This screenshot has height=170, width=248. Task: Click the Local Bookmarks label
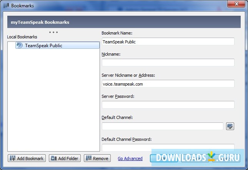22,37
